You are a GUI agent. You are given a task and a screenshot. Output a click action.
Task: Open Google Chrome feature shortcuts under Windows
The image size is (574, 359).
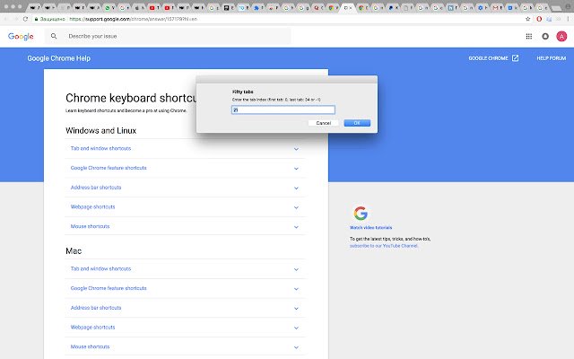point(109,168)
